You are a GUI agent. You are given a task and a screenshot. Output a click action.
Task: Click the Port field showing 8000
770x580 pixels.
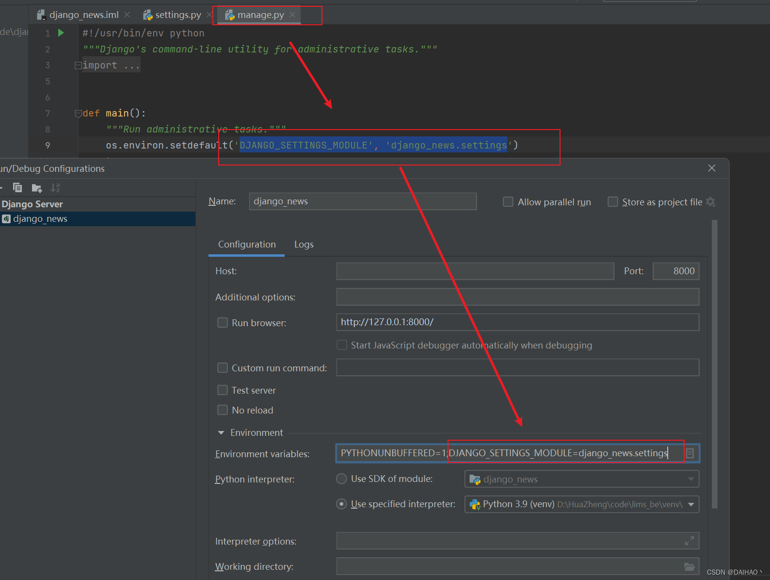pyautogui.click(x=676, y=271)
